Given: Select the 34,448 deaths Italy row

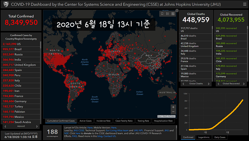Looking at the screenshot, I should click(195, 52).
